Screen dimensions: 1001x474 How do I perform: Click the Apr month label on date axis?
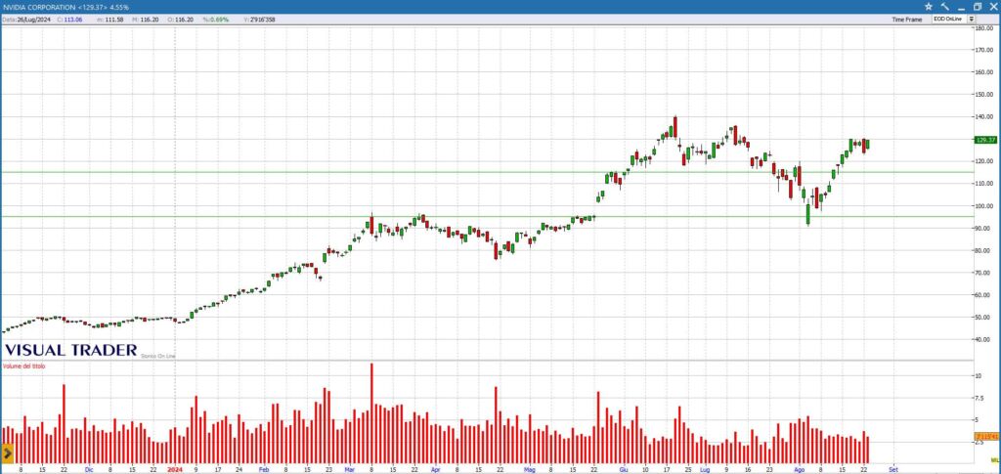(436, 469)
